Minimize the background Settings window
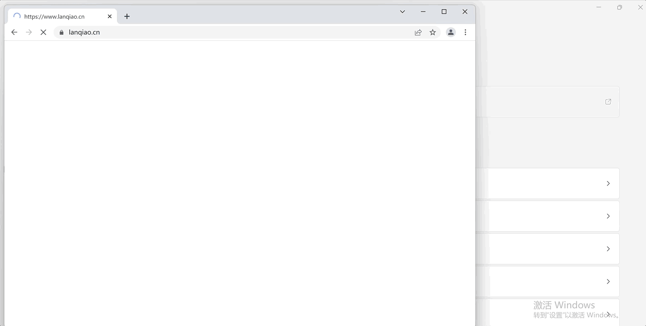This screenshot has width=646, height=326. (x=599, y=7)
